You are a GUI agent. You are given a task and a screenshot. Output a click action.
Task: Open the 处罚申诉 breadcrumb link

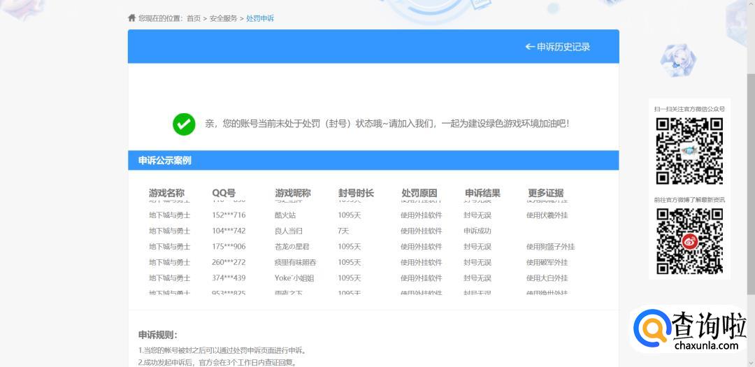(260, 18)
